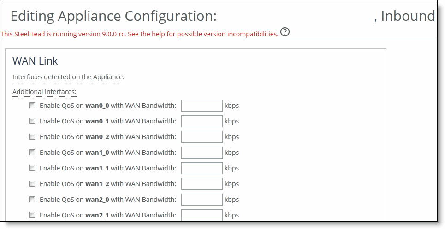This screenshot has height=229, width=445.
Task: Tick the wan1_1 QoS checkbox
Action: tap(32, 168)
